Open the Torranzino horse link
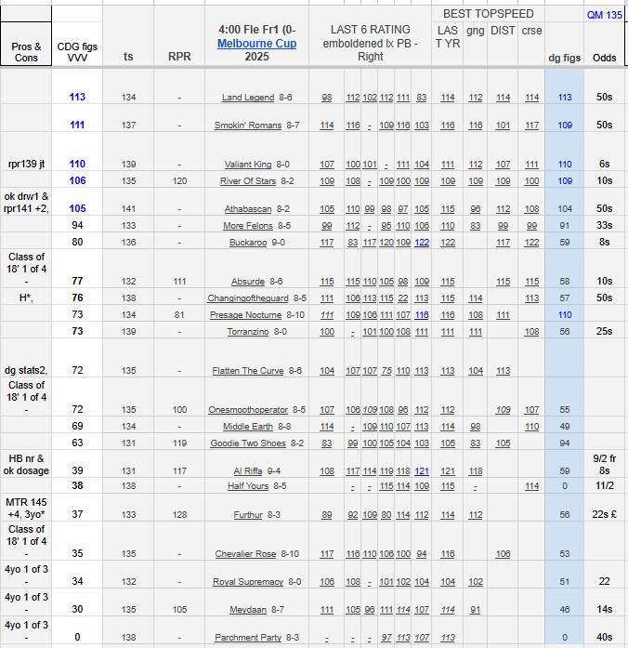 (248, 332)
